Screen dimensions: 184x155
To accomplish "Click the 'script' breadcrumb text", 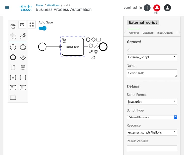I will click(x=67, y=5).
